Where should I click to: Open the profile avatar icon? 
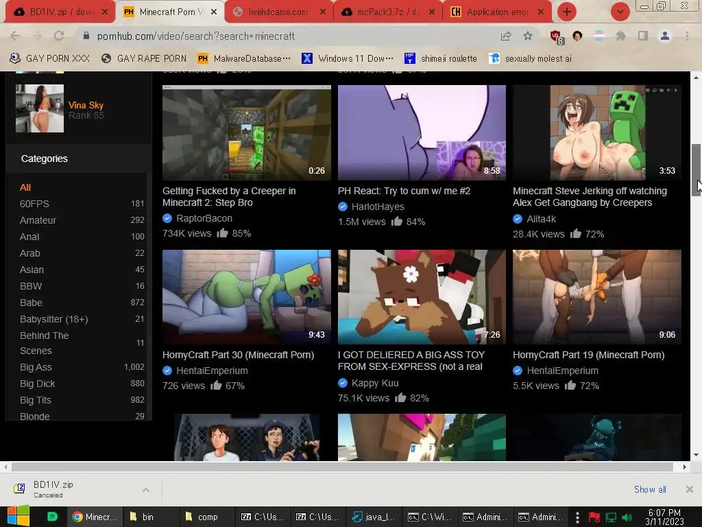tap(665, 36)
